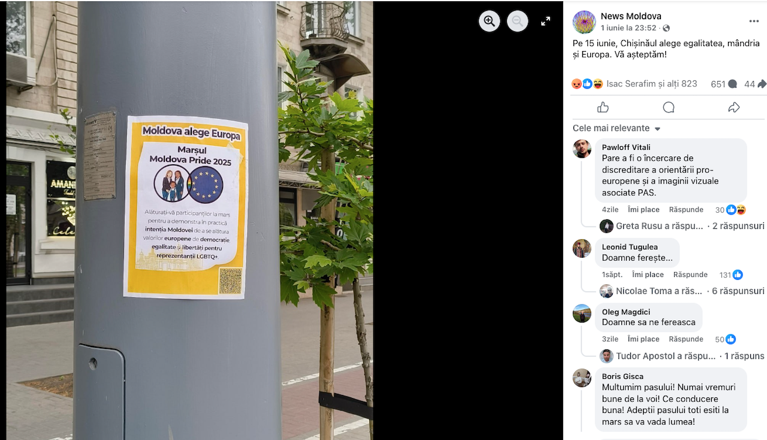Open News Moldova profile picture
767x440 pixels.
click(584, 22)
